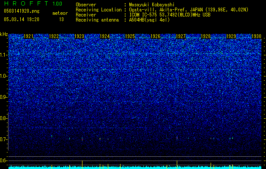Click the 'meteor' count label
This screenshot has width=266, height=169.
coord(60,13)
